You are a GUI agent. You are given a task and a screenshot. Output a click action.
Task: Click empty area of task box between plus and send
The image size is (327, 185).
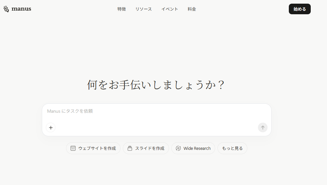coord(156,128)
